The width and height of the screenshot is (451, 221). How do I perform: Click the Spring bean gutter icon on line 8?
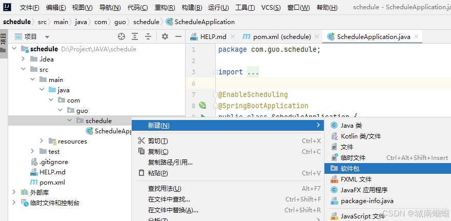tap(202, 106)
